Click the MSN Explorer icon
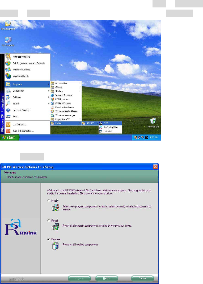203x284 pixels. tap(52, 99)
